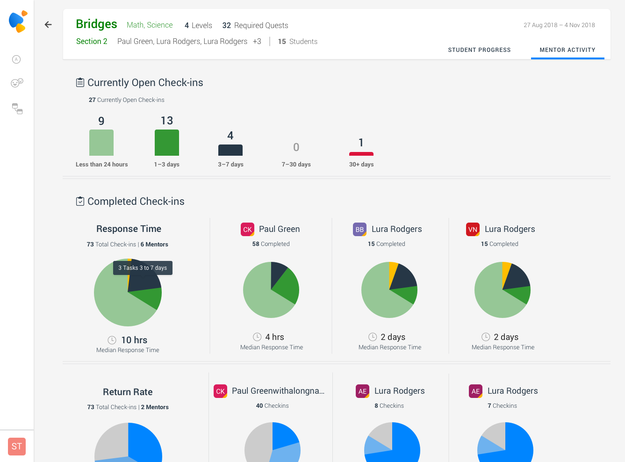Image resolution: width=625 pixels, height=462 pixels.
Task: Click return pie chart with 7 Checkins
Action: click(505, 442)
